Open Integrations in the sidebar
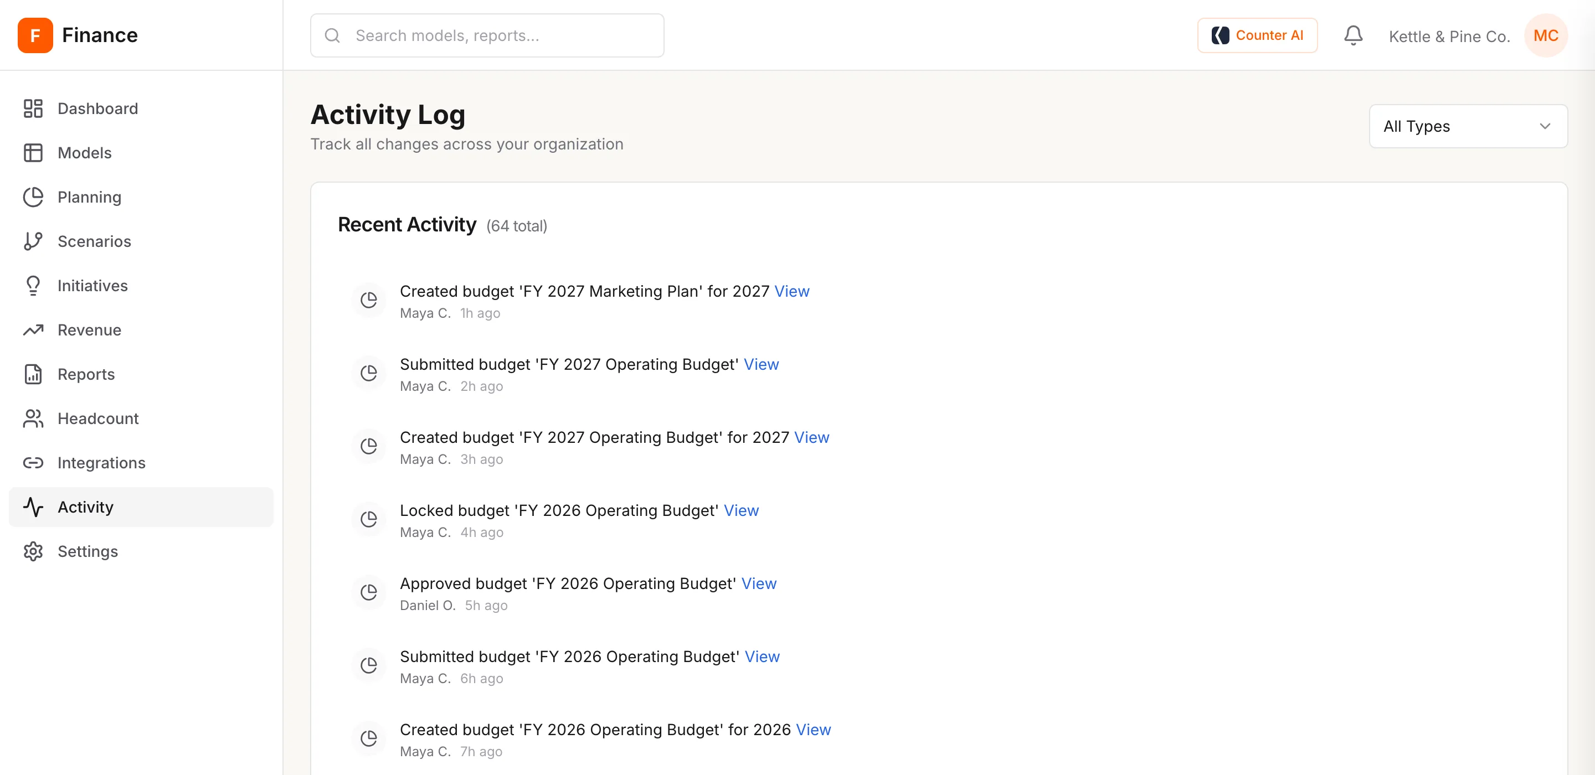The image size is (1595, 775). click(141, 462)
